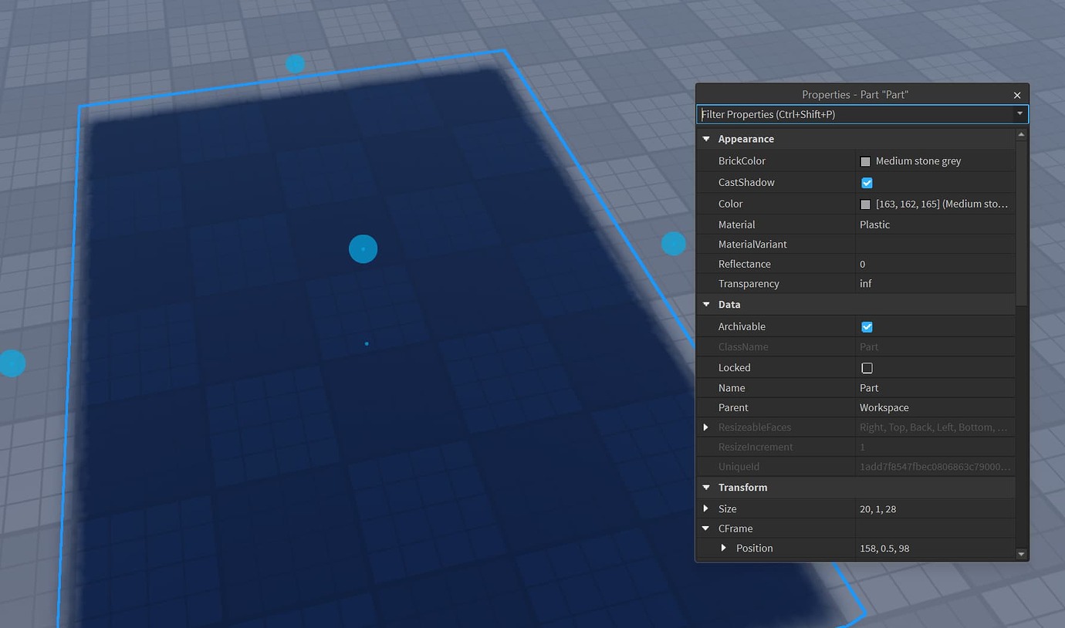The image size is (1065, 628).
Task: Click the Filter Properties search field
Action: 849,114
